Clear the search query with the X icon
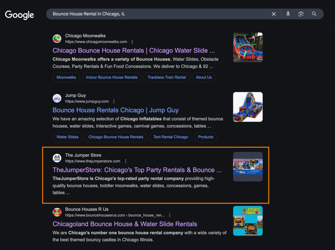This screenshot has width=335, height=250. tap(274, 14)
